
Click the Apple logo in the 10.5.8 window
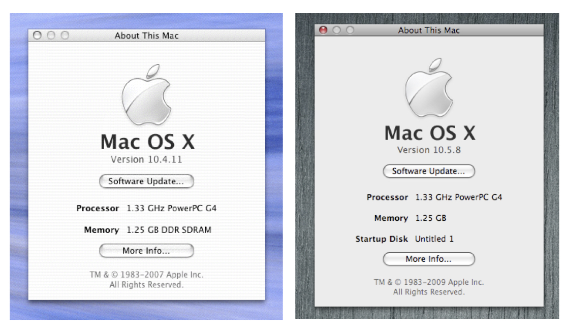tap(429, 87)
